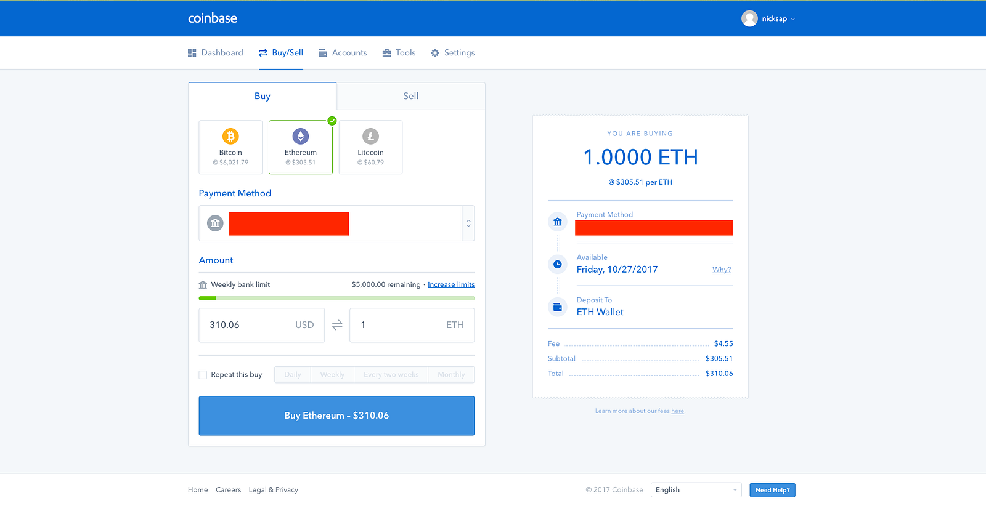986x506 pixels.
Task: Open the Tools section
Action: tap(399, 53)
